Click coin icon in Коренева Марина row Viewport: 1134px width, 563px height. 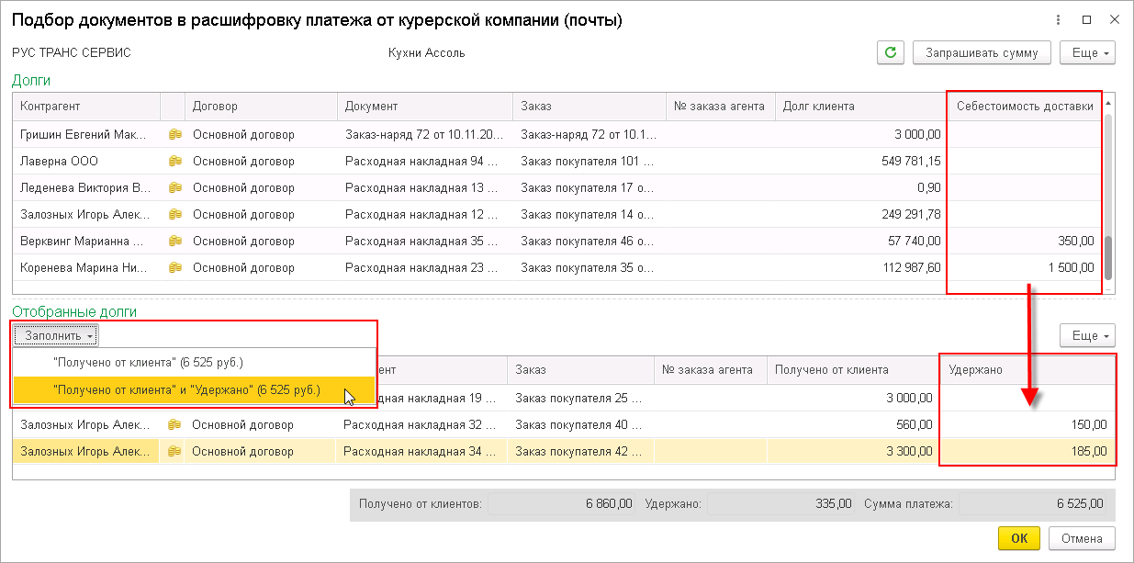(174, 268)
